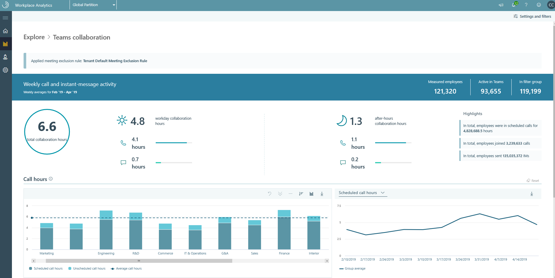
Task: Click the Finance bar
Action: click(284, 230)
